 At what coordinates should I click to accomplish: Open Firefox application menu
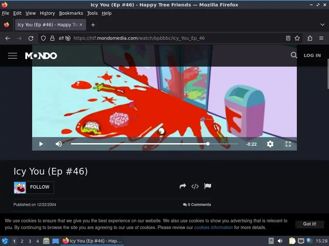click(x=321, y=38)
